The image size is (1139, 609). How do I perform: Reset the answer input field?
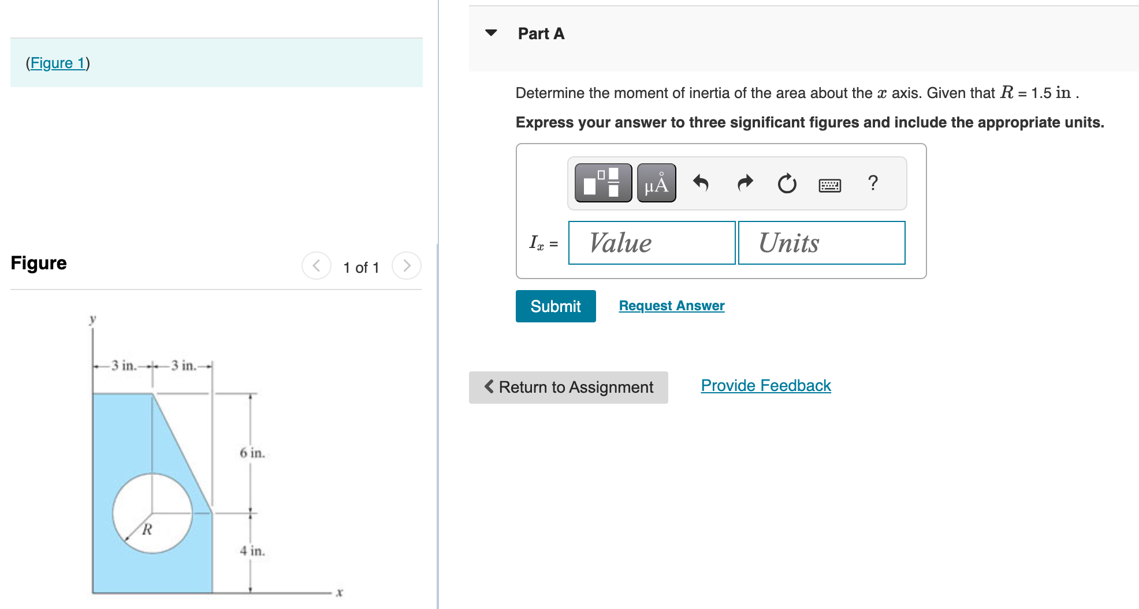point(787,183)
